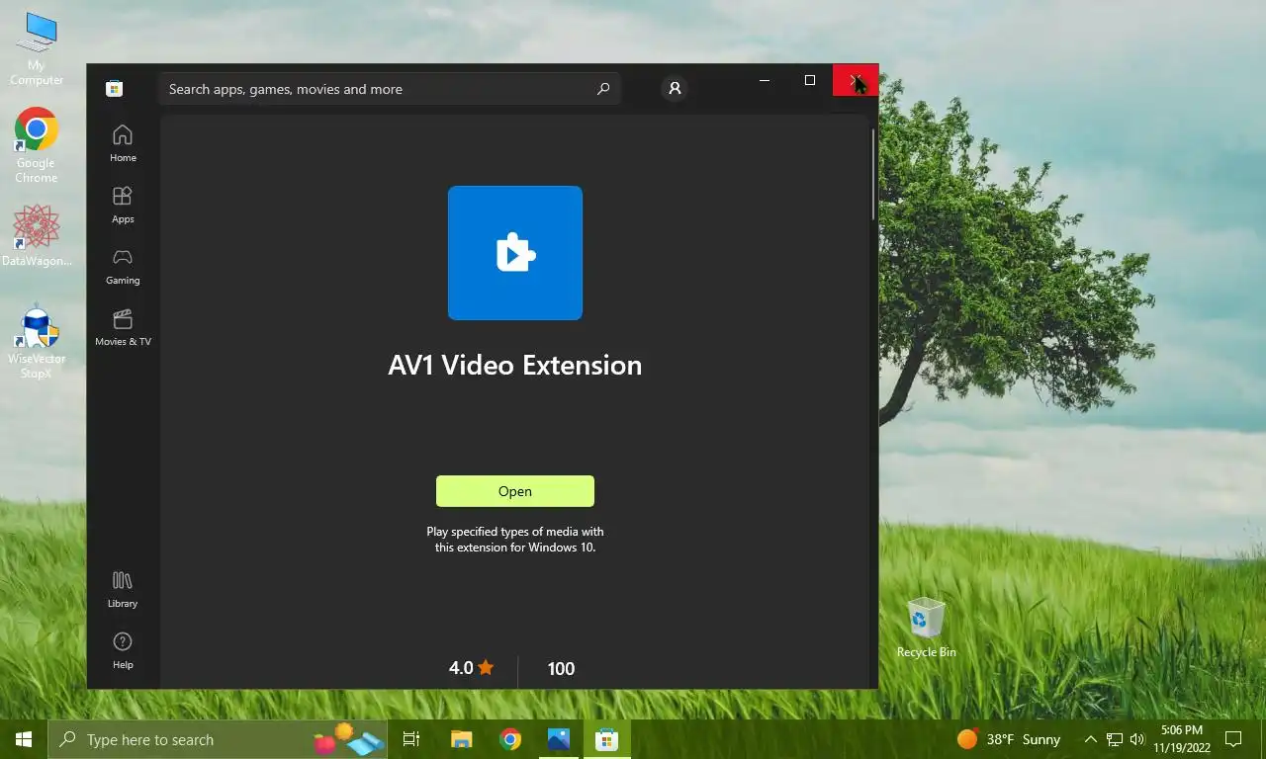Screen dimensions: 1266x759
Task: Click the AV1 Video Extension title
Action: (x=515, y=365)
